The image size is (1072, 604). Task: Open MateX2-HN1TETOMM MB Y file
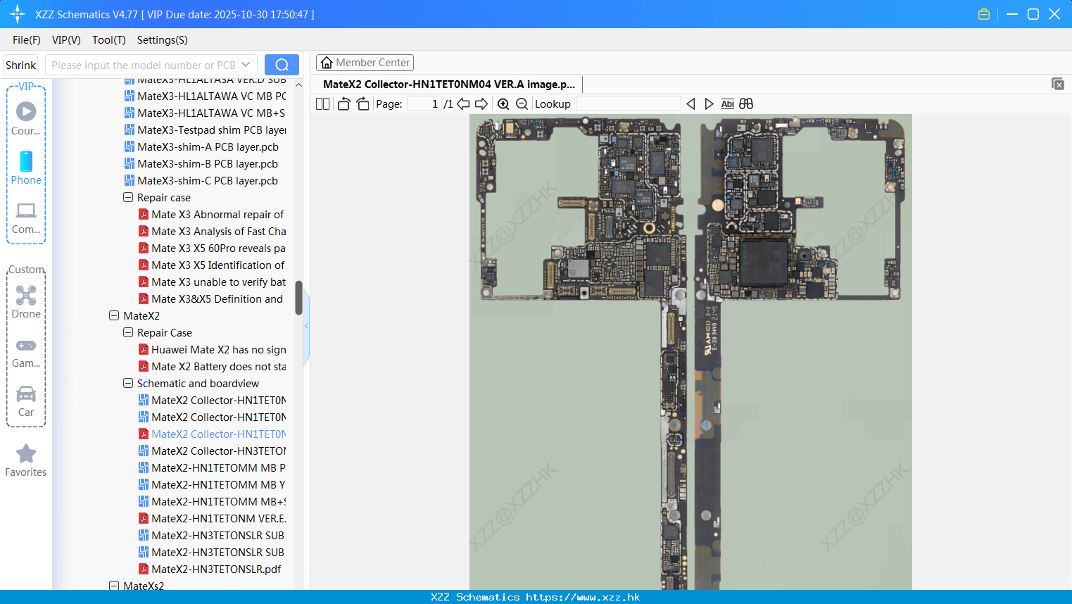pyautogui.click(x=212, y=485)
